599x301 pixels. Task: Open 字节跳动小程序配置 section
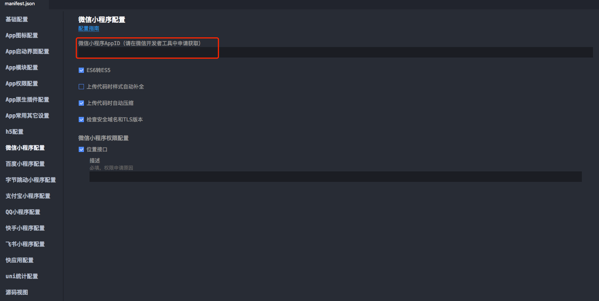pyautogui.click(x=31, y=180)
